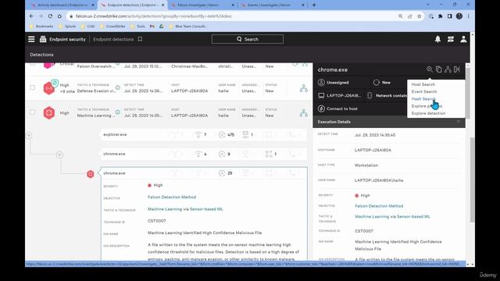Click the Workstation host type value
The height and width of the screenshot is (281, 500).
[x=366, y=165]
